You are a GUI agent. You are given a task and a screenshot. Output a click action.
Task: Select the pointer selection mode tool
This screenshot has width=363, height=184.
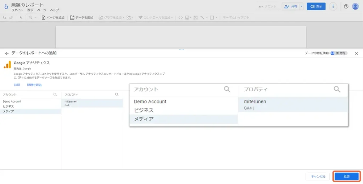[21, 18]
